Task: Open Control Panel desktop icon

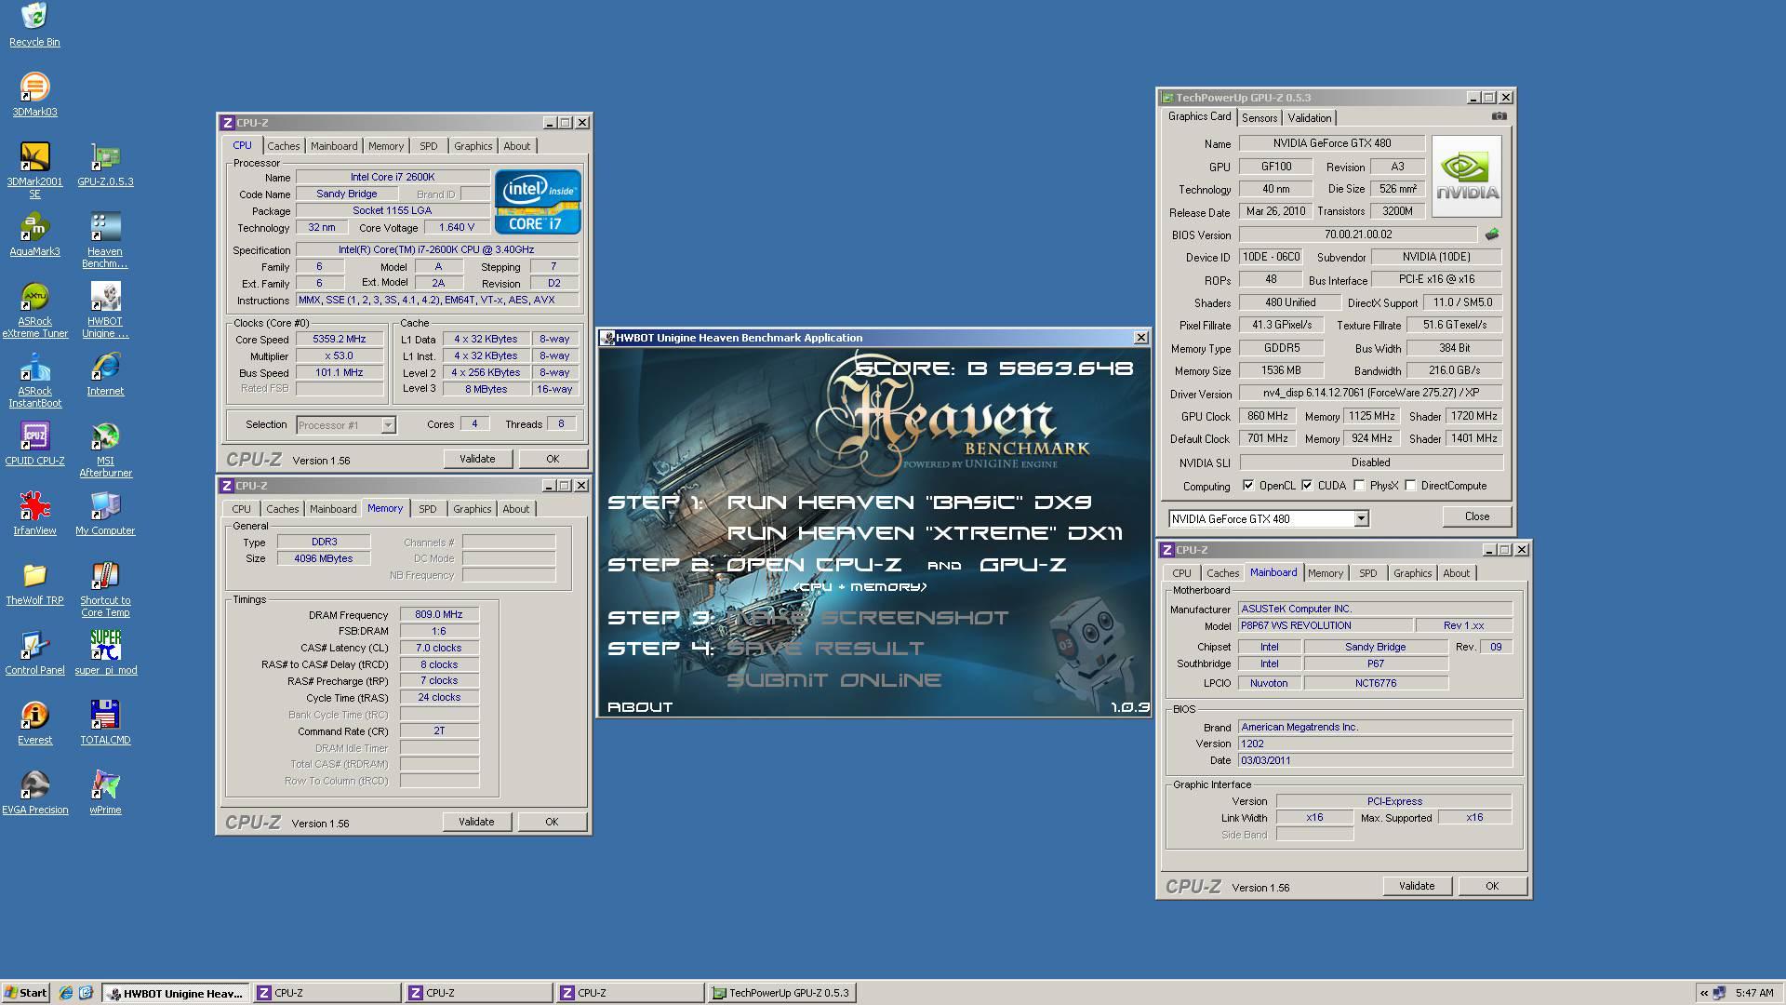Action: click(34, 652)
